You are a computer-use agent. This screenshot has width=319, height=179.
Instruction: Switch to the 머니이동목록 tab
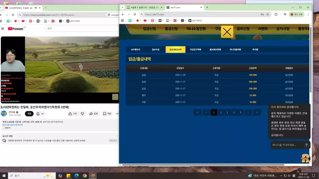click(235, 49)
